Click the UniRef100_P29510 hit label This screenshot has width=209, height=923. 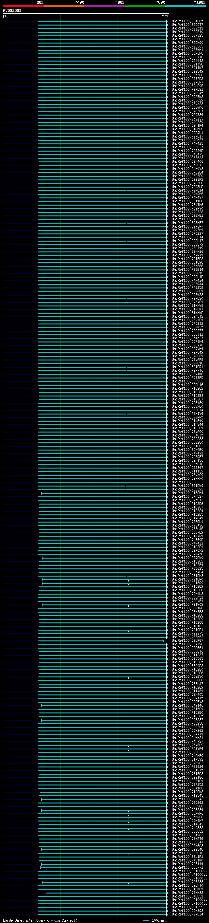coord(187,32)
